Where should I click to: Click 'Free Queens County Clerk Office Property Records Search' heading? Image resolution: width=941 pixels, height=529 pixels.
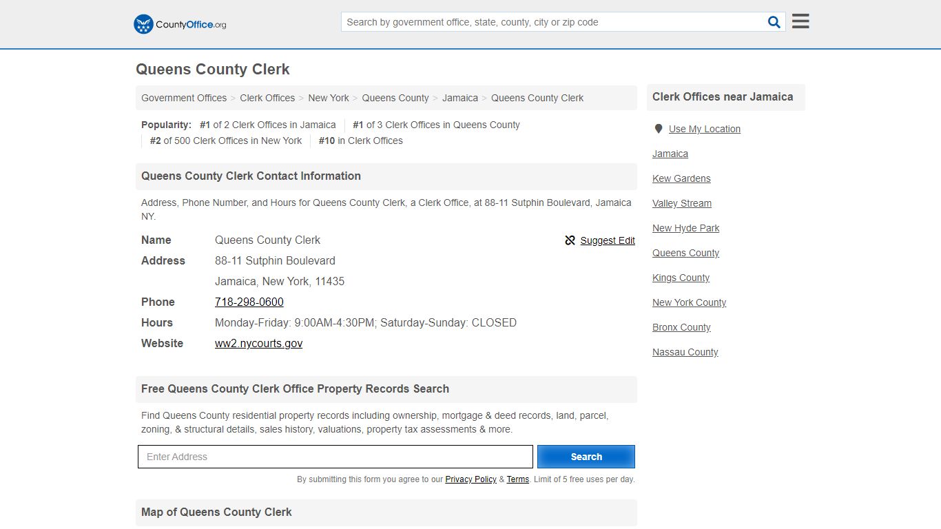pyautogui.click(x=295, y=388)
